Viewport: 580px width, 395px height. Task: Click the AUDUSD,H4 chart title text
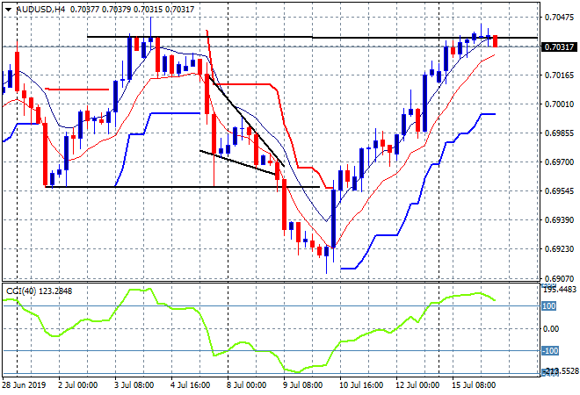point(40,10)
